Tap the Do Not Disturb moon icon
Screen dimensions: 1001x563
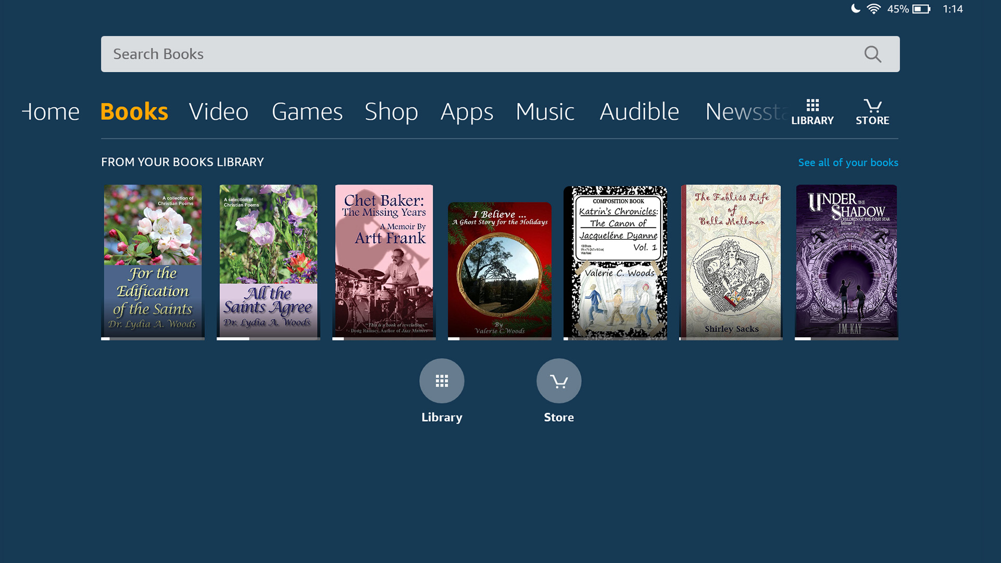click(855, 8)
